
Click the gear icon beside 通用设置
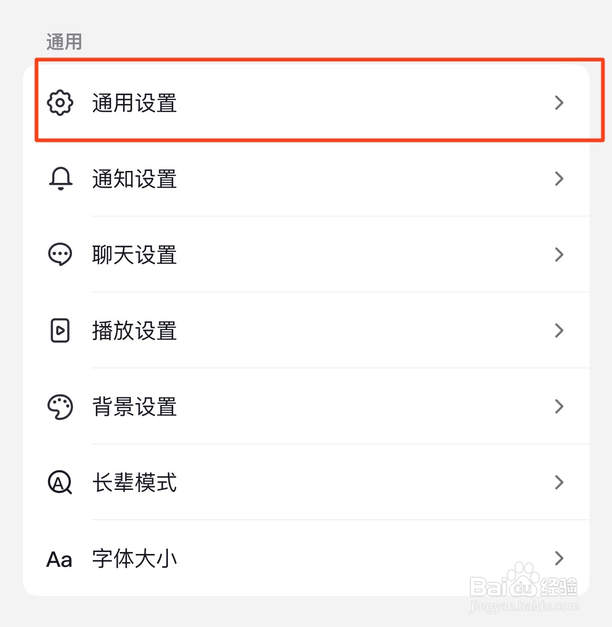pyautogui.click(x=60, y=103)
